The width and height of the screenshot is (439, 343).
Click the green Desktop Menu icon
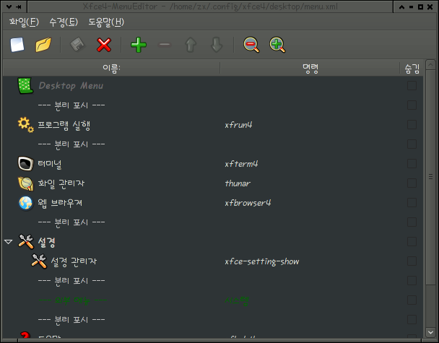point(25,86)
